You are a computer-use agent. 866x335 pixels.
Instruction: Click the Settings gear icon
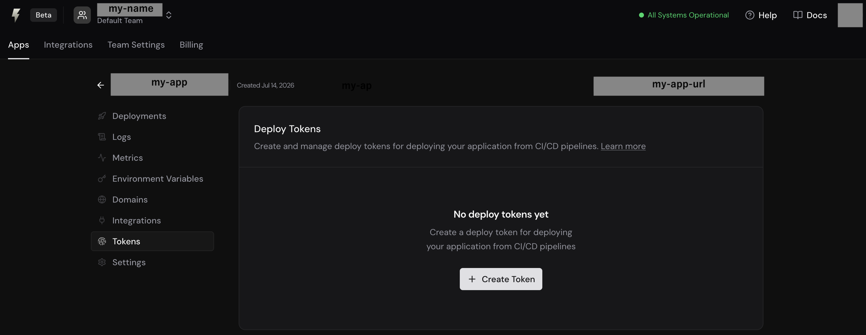tap(102, 262)
